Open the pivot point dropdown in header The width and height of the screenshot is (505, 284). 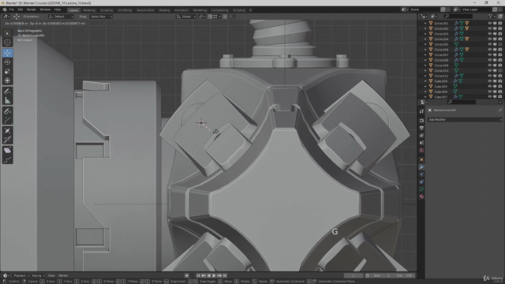click(202, 17)
